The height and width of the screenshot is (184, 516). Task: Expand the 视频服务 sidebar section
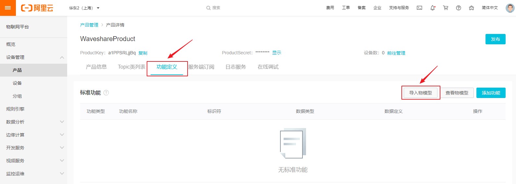pos(62,161)
